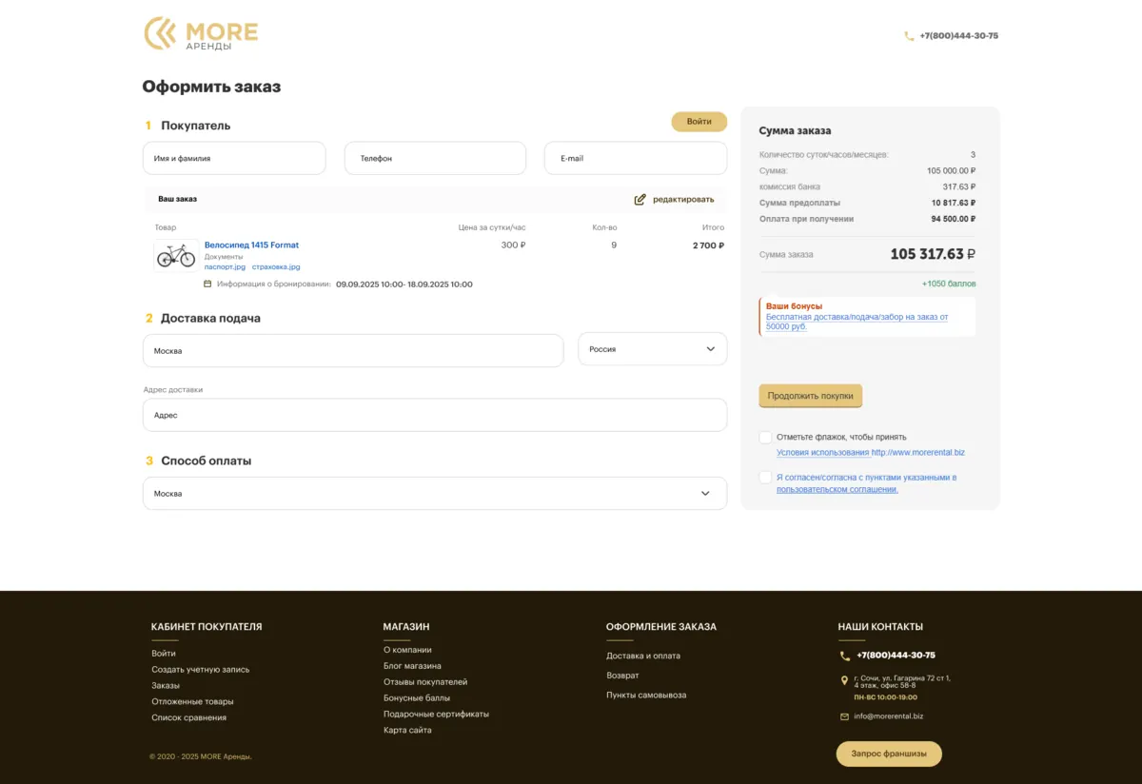Image resolution: width=1142 pixels, height=784 pixels.
Task: Click the MORE Аренды logo
Action: pyautogui.click(x=201, y=33)
